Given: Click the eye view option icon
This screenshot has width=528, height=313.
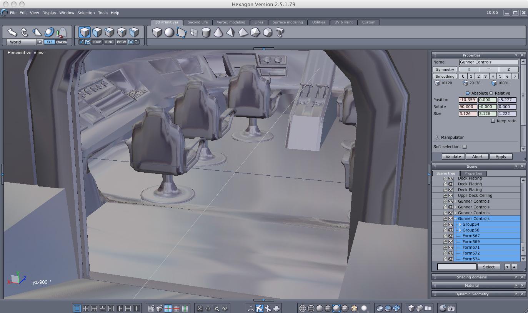Looking at the screenshot, I should [x=225, y=308].
